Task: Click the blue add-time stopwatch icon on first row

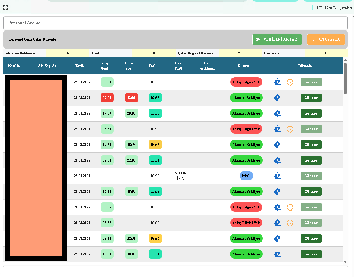Action: [277, 82]
